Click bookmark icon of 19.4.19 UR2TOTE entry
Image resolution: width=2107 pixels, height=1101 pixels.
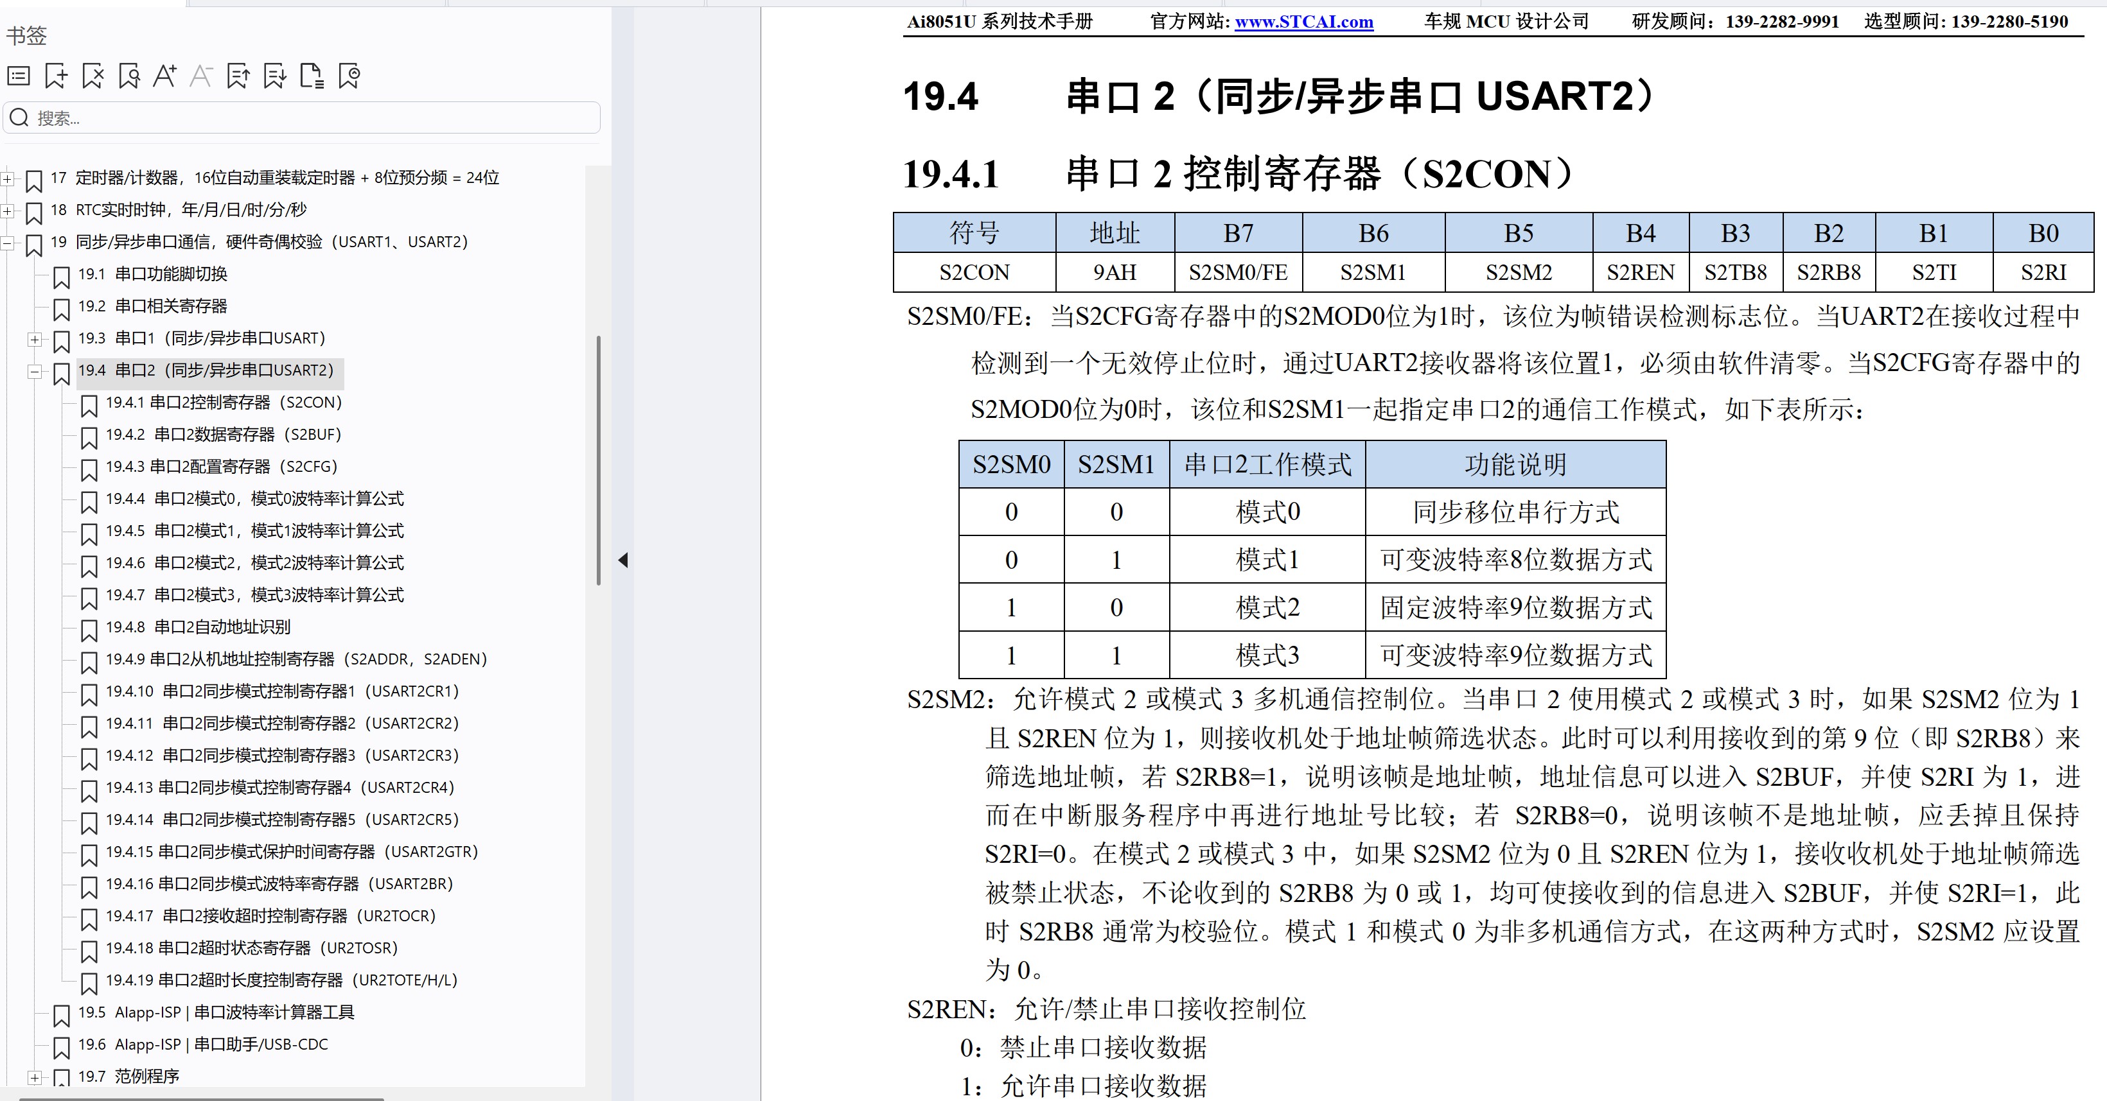pyautogui.click(x=89, y=984)
